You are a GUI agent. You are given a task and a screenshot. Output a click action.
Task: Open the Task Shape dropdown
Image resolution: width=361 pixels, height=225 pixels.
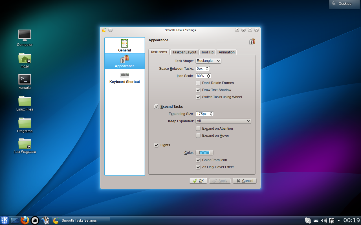tap(208, 61)
